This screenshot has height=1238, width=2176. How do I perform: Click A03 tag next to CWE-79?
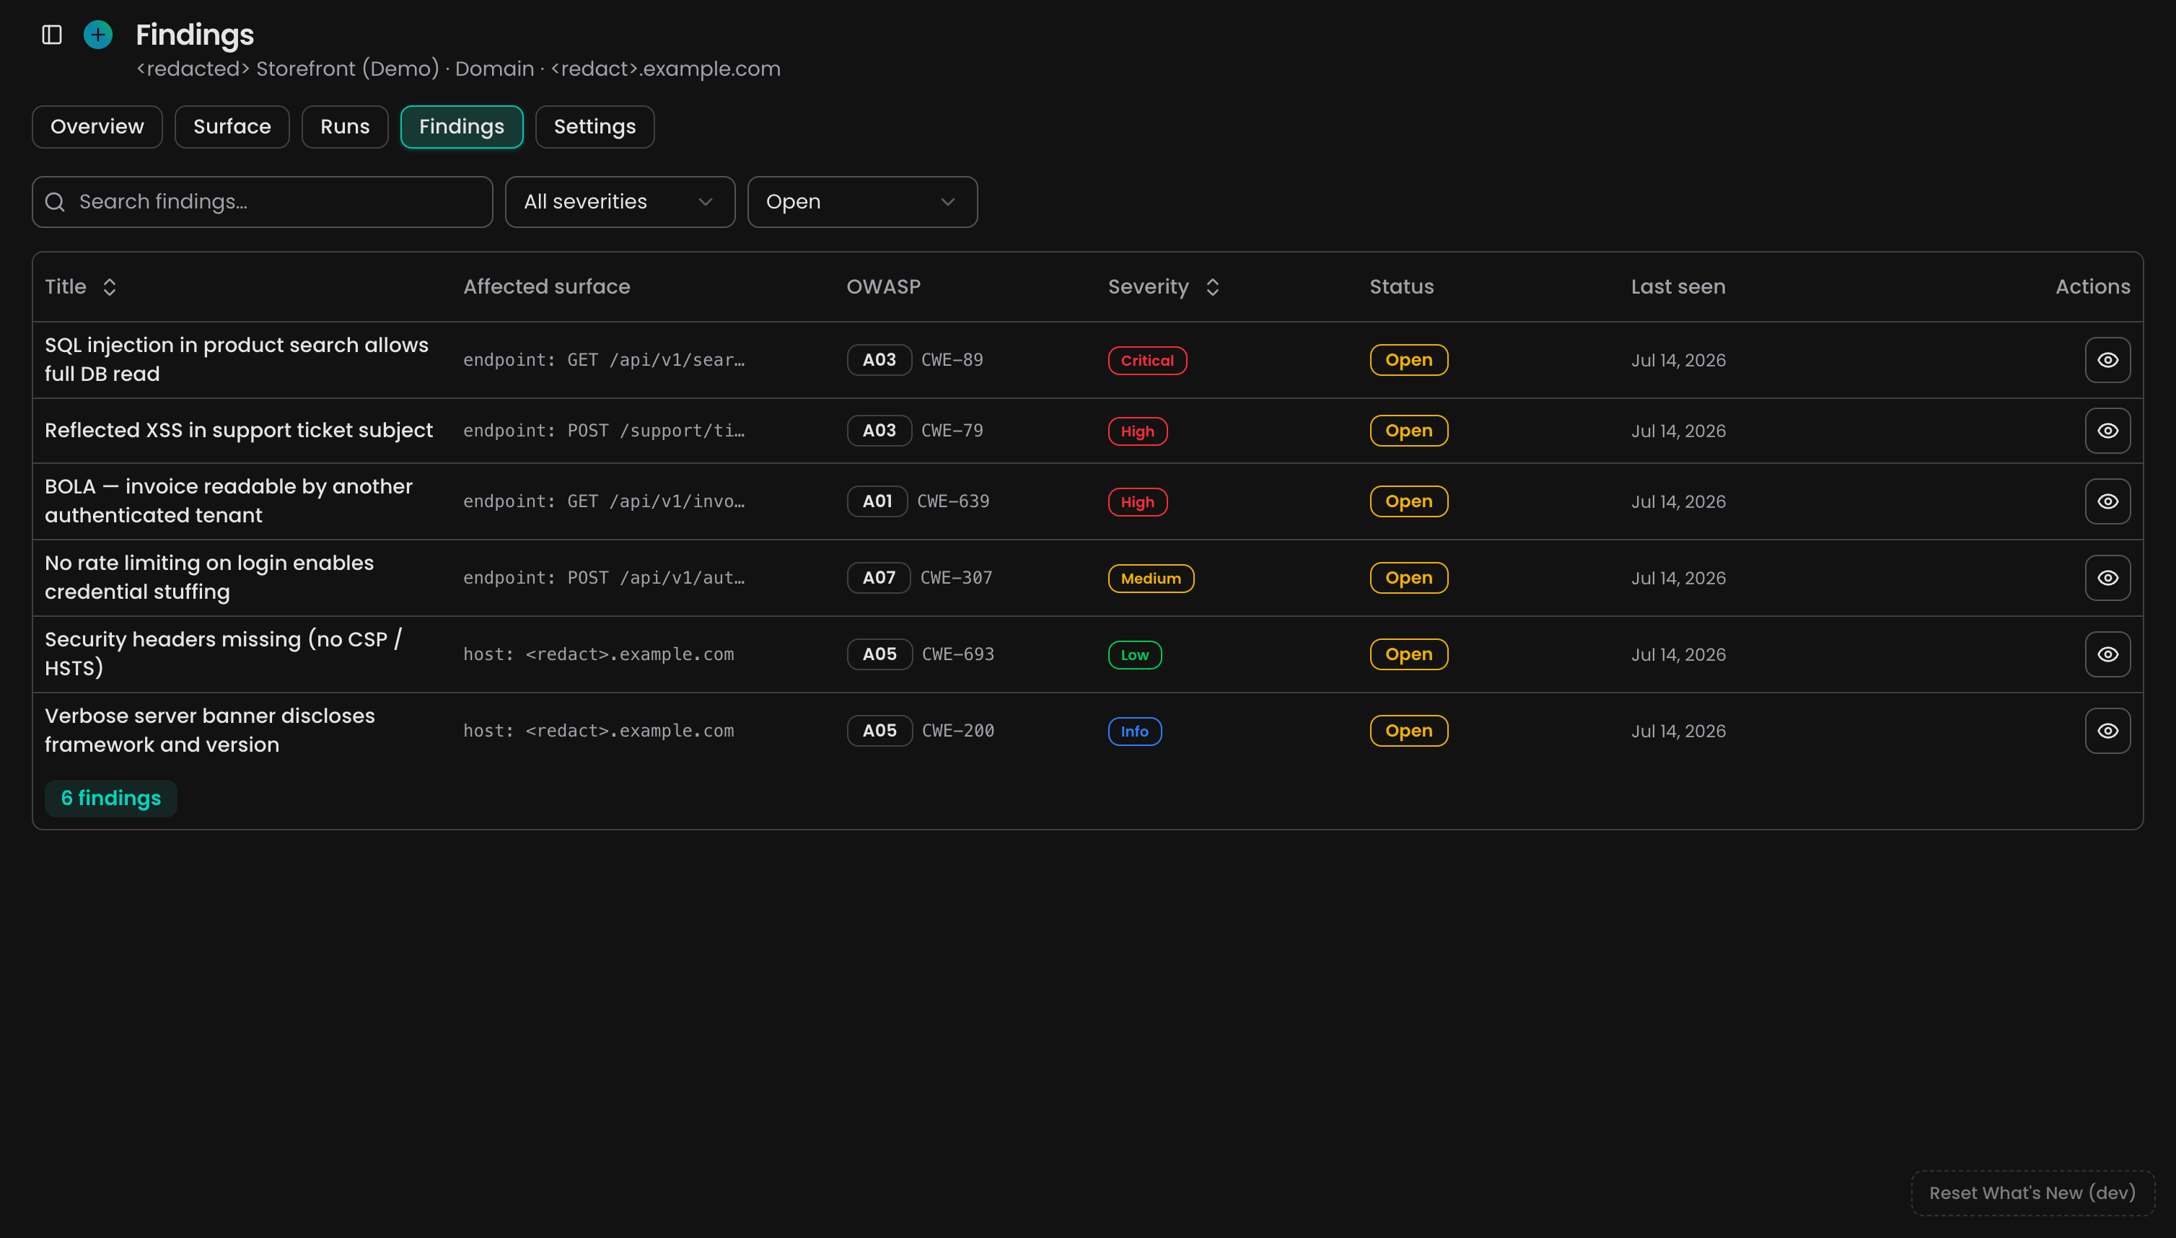879,430
